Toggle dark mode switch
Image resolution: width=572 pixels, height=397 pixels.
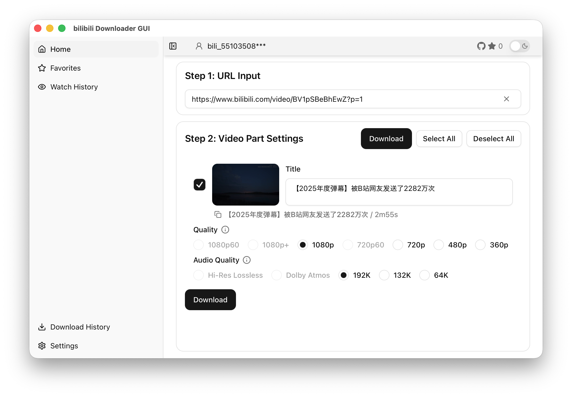click(x=520, y=46)
